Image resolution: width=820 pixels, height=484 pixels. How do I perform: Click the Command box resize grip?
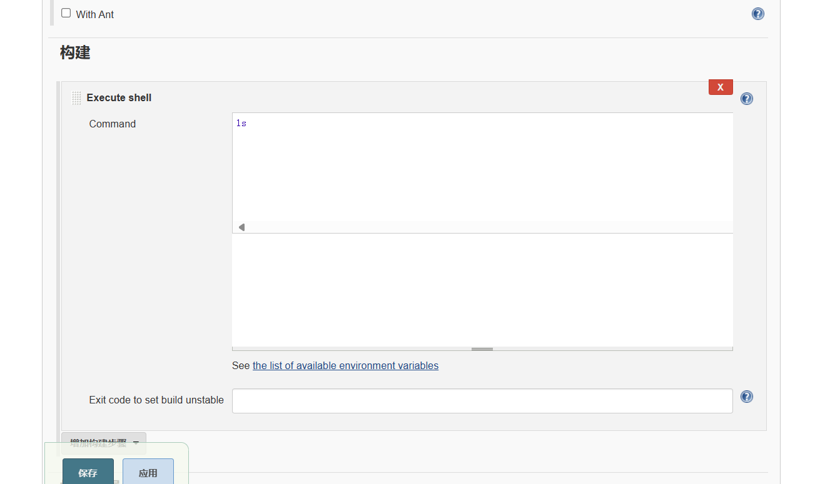482,349
